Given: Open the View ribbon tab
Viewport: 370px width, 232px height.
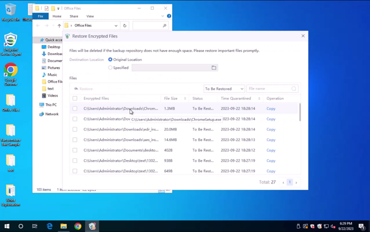Looking at the screenshot, I should [x=90, y=17].
